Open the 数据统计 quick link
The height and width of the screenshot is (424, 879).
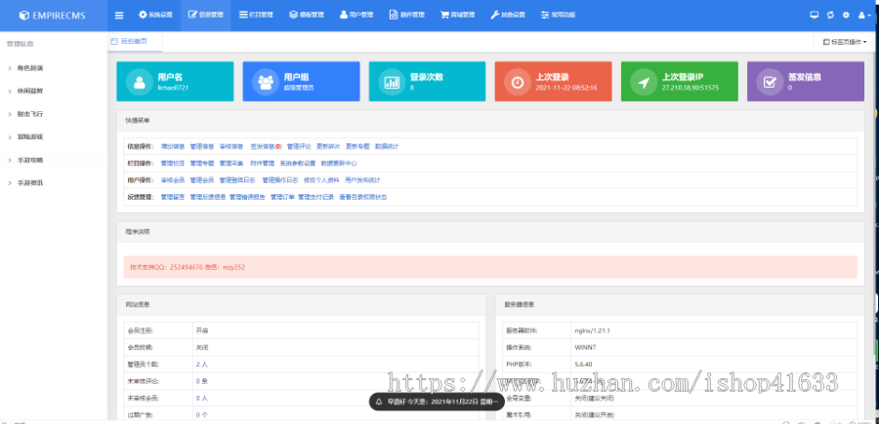387,146
